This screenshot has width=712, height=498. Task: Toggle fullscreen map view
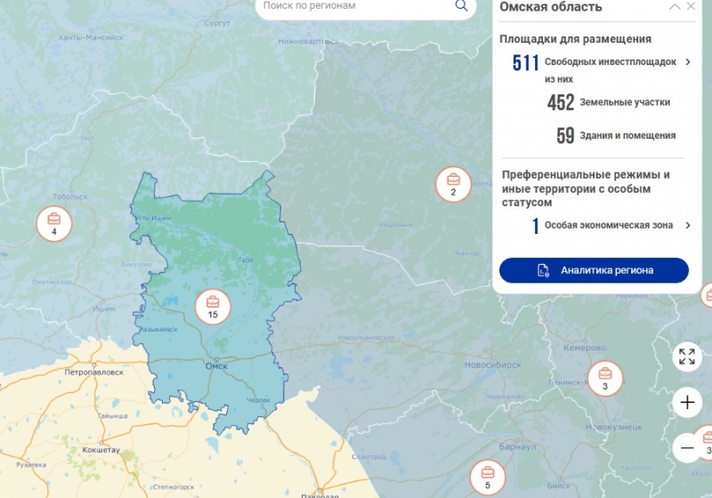tap(687, 357)
